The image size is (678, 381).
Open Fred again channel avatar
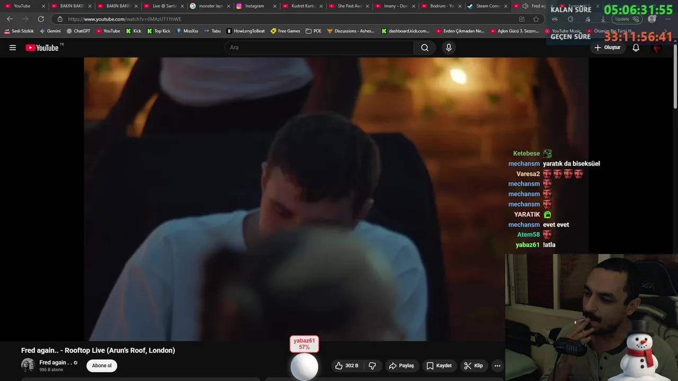click(x=28, y=365)
